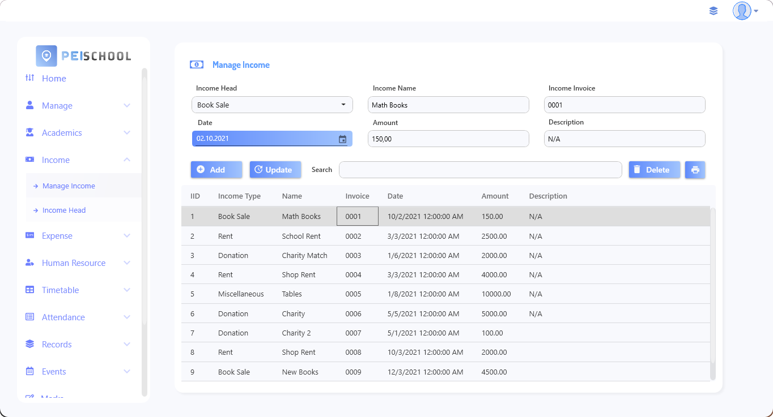
Task: Click the print icon button
Action: coord(695,170)
